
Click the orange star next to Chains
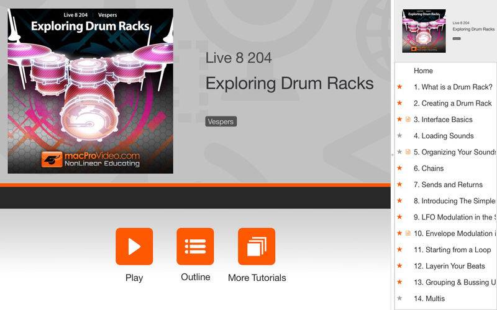pos(399,168)
